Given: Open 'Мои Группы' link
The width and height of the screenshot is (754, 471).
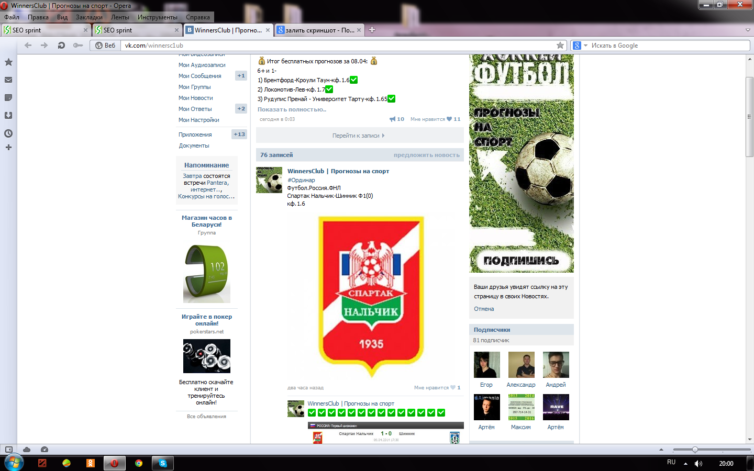Looking at the screenshot, I should (195, 87).
